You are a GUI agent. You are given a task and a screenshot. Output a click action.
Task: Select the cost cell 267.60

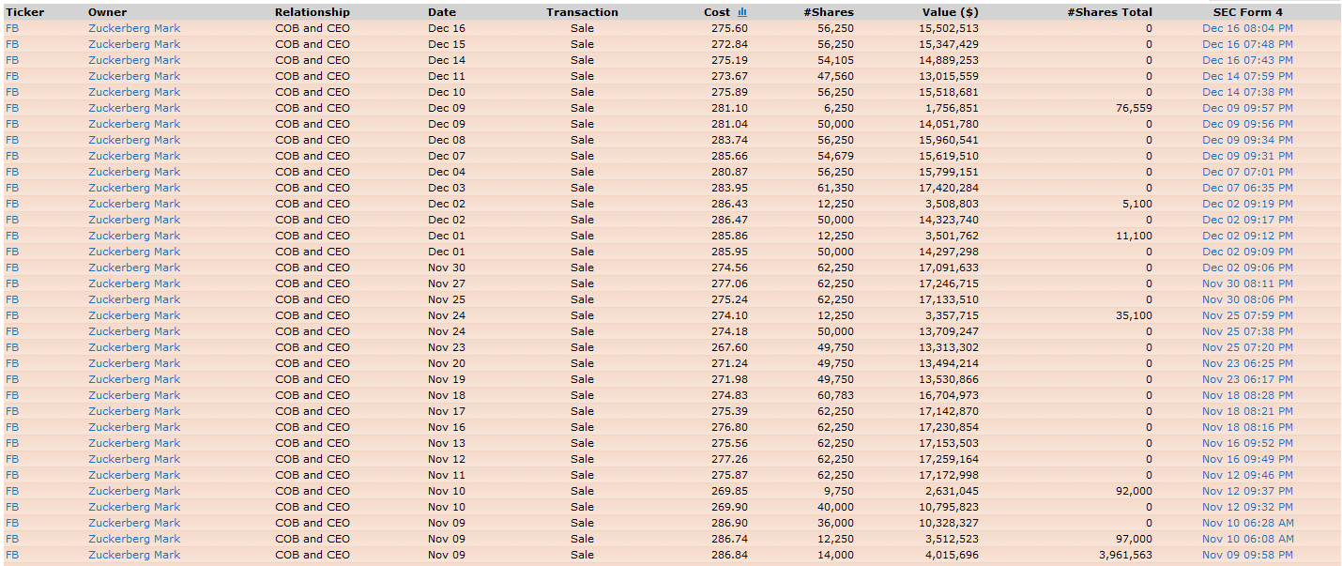coord(730,347)
